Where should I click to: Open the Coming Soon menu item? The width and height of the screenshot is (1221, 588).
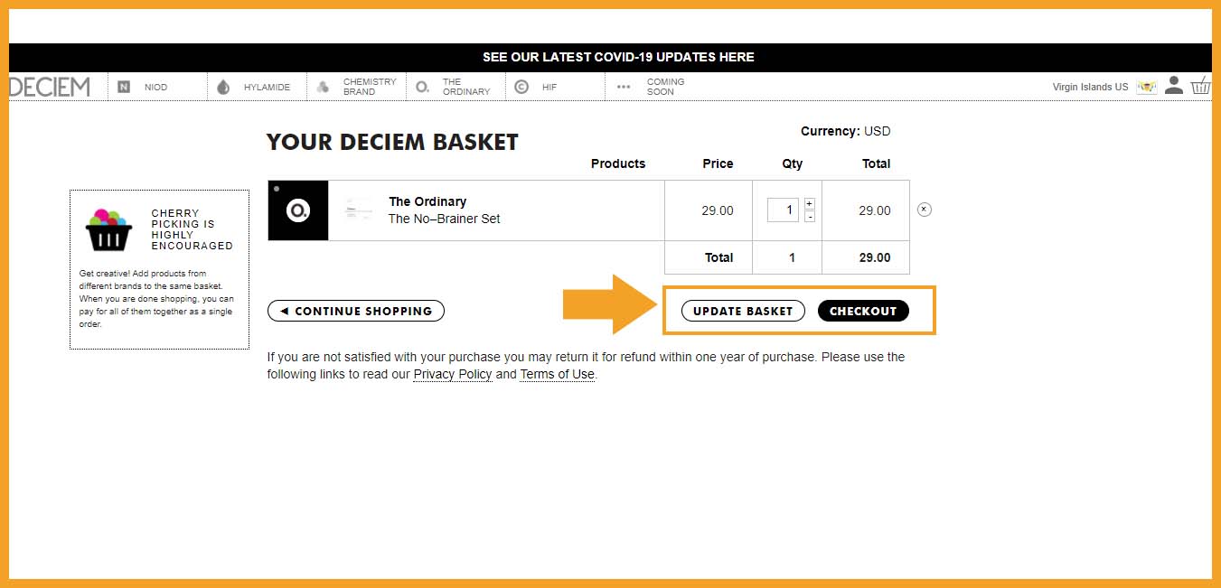tap(666, 87)
